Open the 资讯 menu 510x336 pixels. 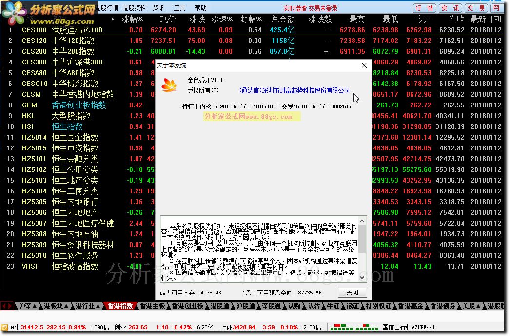tap(158, 8)
